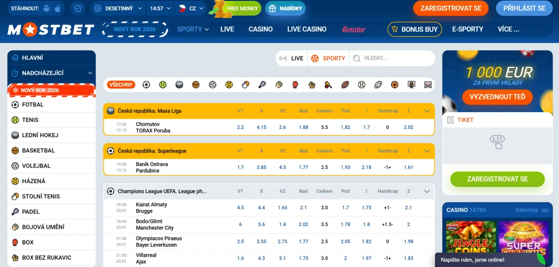Click NOVÝ ROK 2026 banner in header

135,29
